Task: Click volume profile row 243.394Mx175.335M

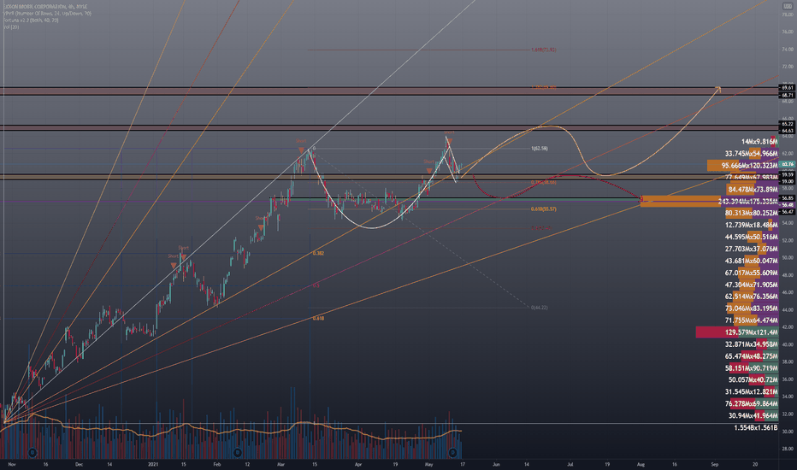Action: (x=710, y=202)
